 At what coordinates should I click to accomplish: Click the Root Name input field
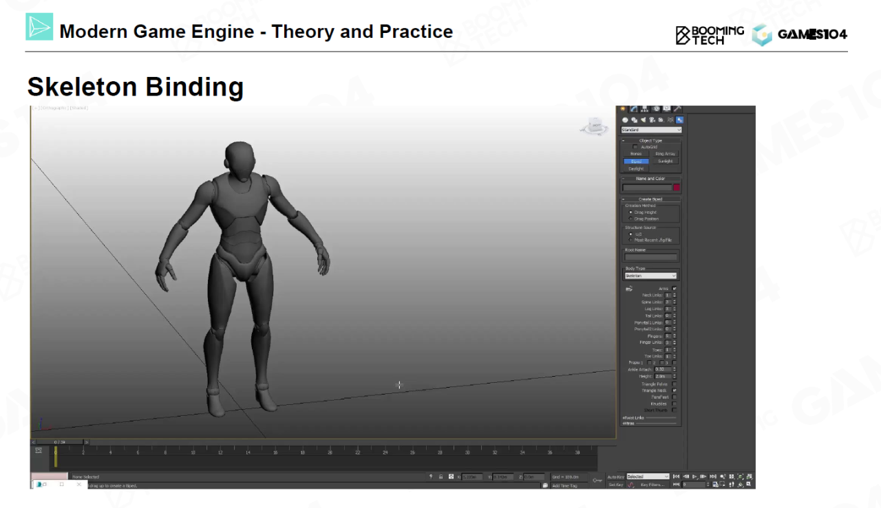[x=650, y=257]
